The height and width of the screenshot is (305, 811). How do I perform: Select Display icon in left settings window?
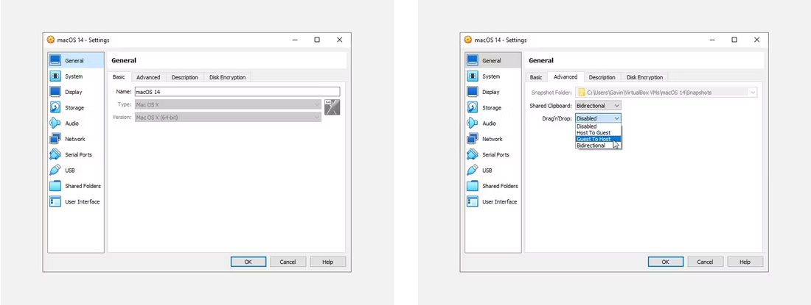tap(55, 92)
